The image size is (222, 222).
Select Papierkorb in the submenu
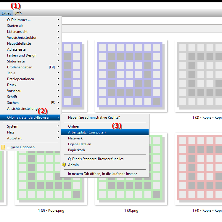click(105, 150)
